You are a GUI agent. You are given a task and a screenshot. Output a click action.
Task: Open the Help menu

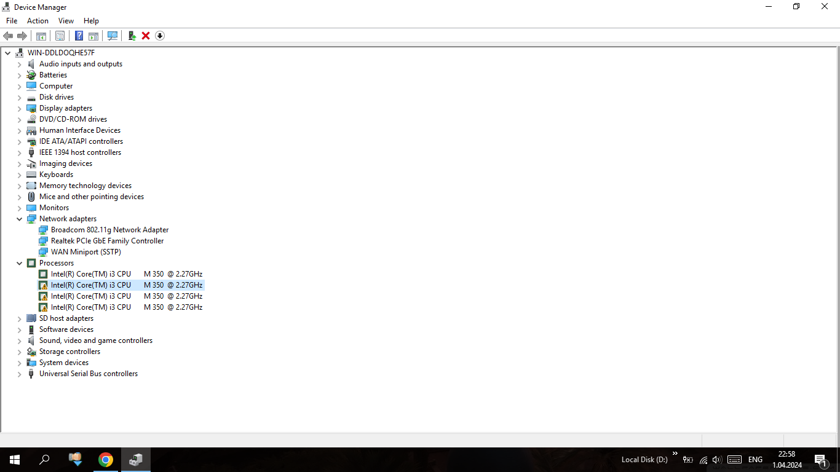coord(91,21)
